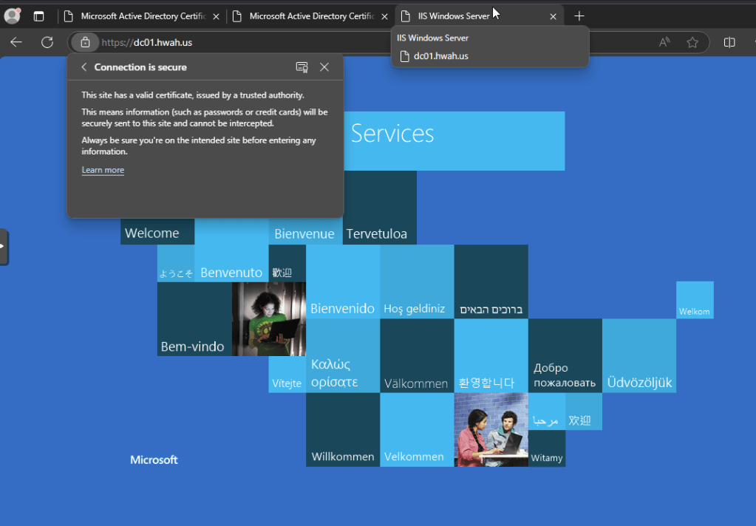Click the Learn more link
The width and height of the screenshot is (756, 526).
pyautogui.click(x=103, y=170)
